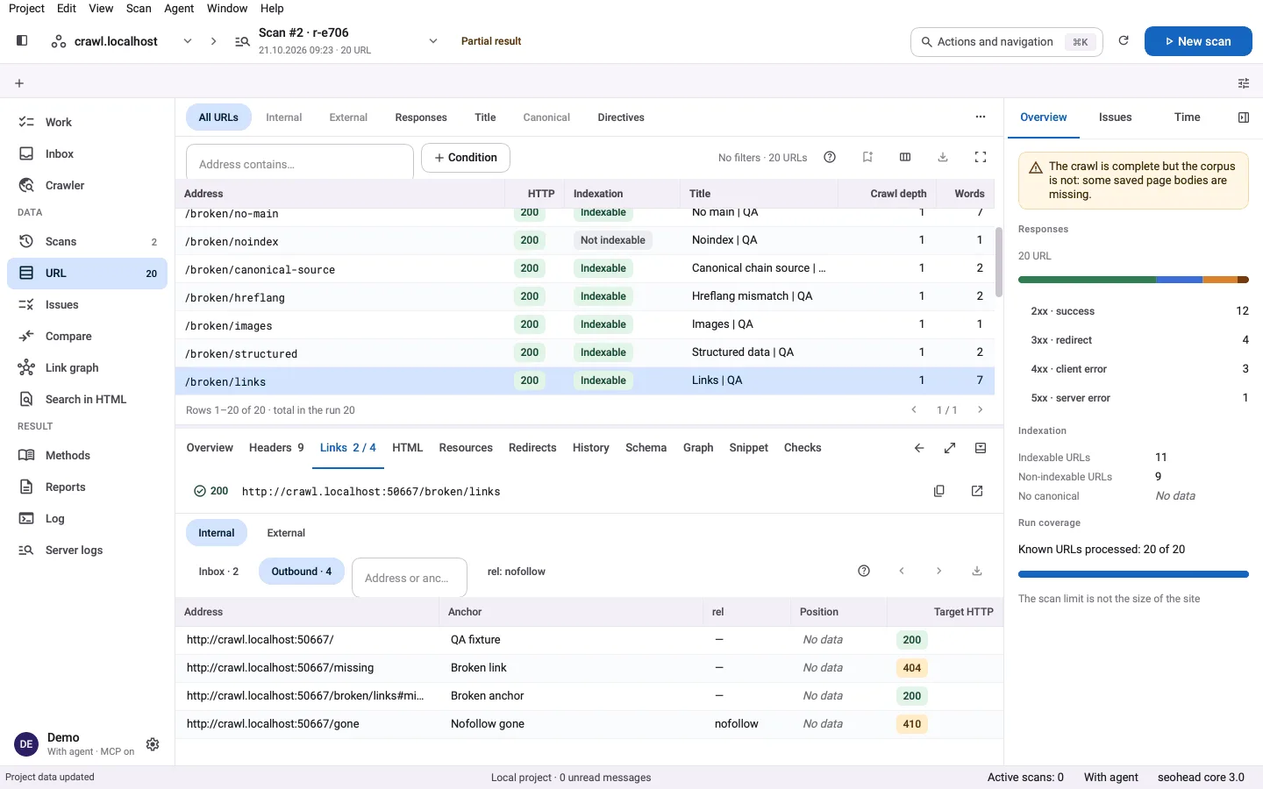This screenshot has width=1263, height=789.
Task: Copy the /broken/links URL with copy icon
Action: click(939, 491)
